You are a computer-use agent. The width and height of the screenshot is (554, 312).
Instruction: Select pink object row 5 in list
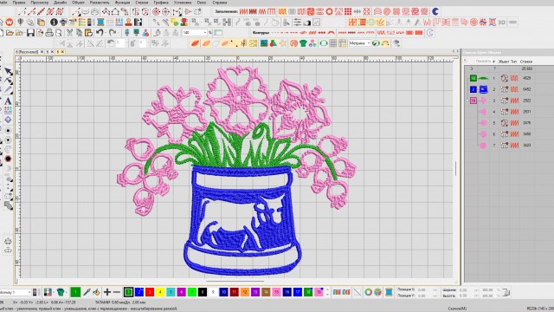509,123
